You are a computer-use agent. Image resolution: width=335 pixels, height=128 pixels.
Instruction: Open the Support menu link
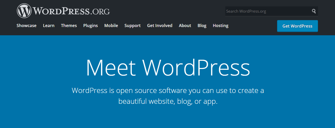(132, 25)
